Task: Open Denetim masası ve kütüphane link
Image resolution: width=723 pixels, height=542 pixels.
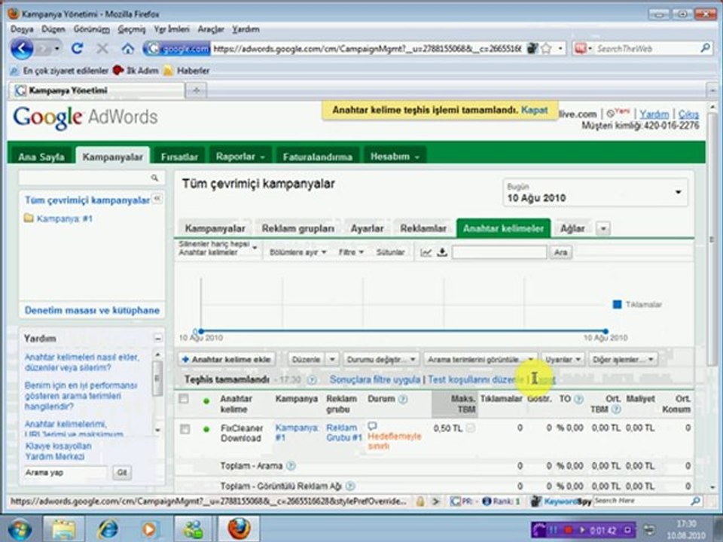Action: (x=92, y=310)
